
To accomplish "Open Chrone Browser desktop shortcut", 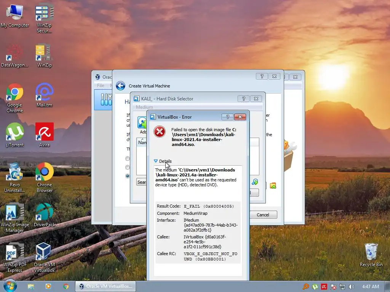I will click(44, 178).
